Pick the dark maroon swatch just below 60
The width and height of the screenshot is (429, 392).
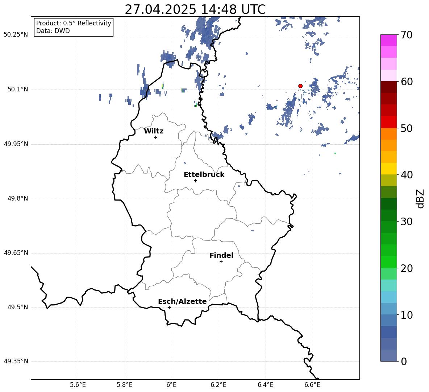[389, 87]
